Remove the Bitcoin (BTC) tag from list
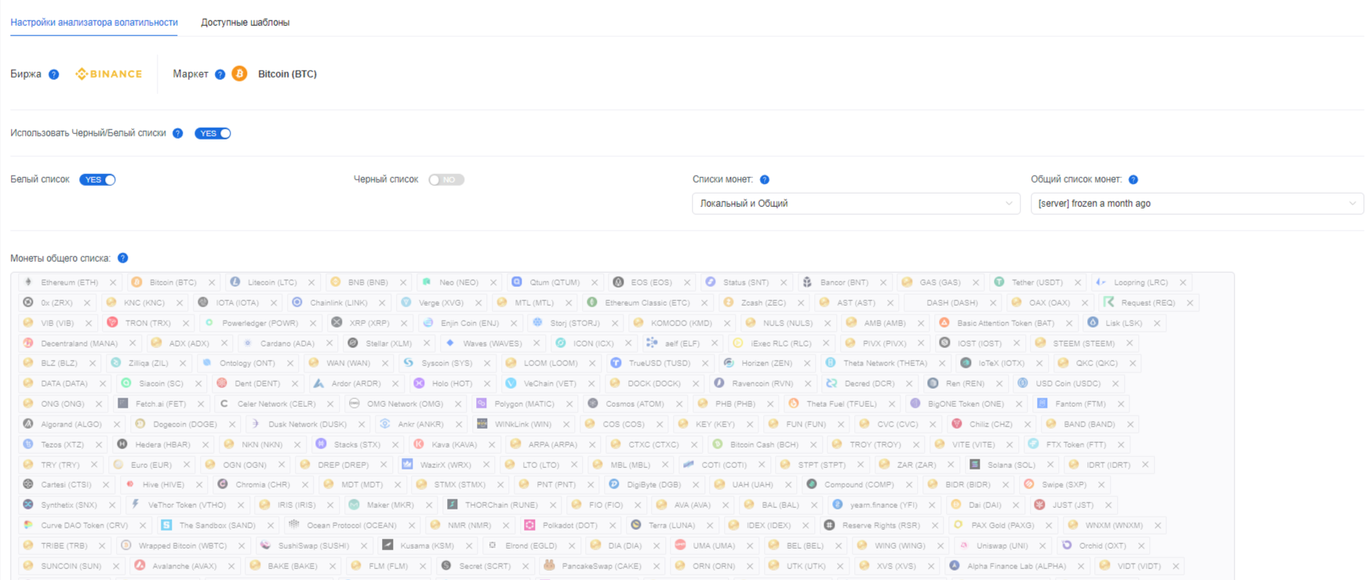1372x580 pixels. click(212, 282)
